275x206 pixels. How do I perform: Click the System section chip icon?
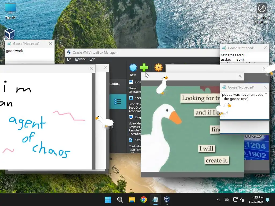coord(131,98)
